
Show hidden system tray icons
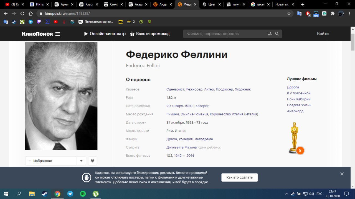[x=286, y=194]
